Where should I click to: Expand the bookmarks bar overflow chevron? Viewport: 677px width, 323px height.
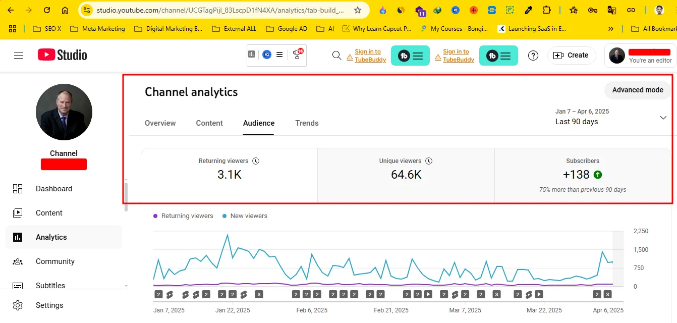(611, 29)
